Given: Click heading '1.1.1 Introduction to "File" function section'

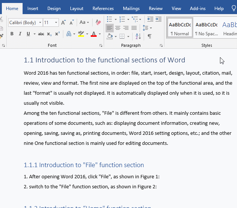Looking at the screenshot, I should pyautogui.click(x=84, y=165).
